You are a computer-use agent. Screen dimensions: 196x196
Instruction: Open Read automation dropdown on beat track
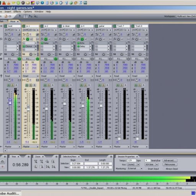(x=12, y=76)
